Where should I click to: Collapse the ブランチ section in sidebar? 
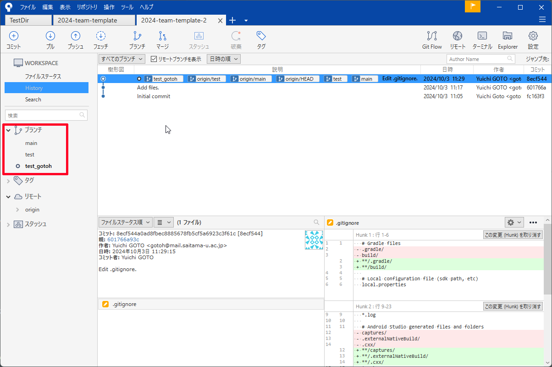click(8, 130)
